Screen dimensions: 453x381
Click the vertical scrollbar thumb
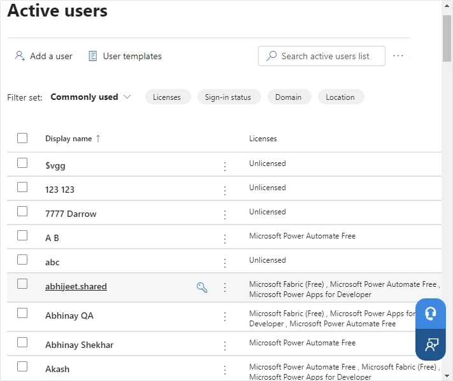(x=447, y=38)
